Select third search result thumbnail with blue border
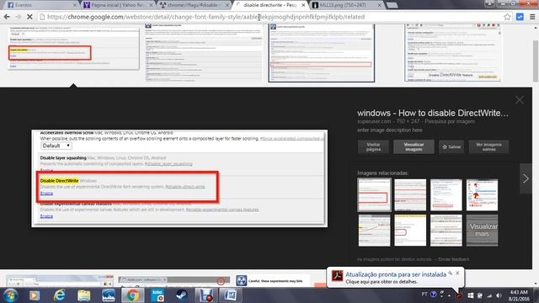The height and width of the screenshot is (303, 539). tap(322, 52)
